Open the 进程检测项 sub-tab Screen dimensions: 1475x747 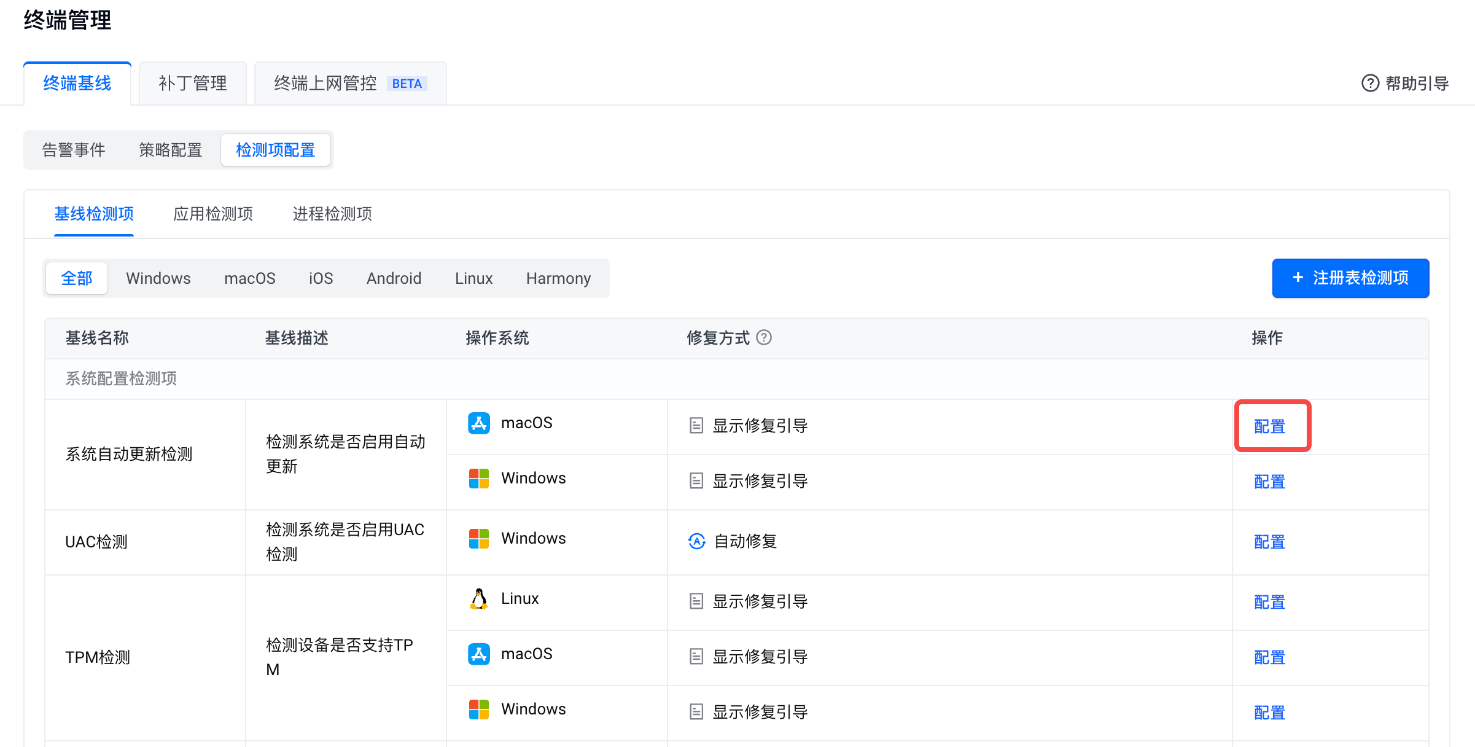[x=332, y=214]
